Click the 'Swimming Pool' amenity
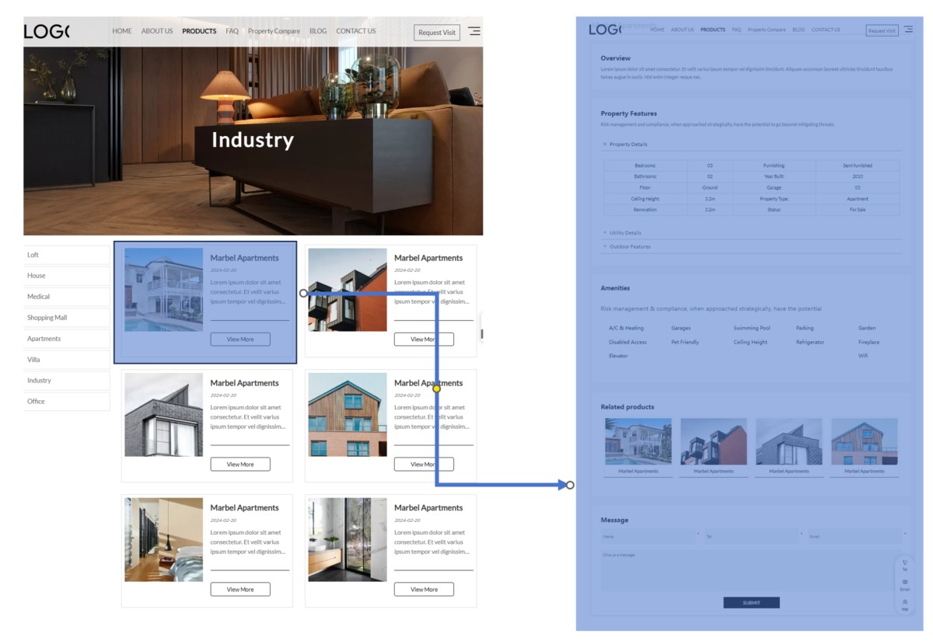The height and width of the screenshot is (641, 933). pos(752,328)
